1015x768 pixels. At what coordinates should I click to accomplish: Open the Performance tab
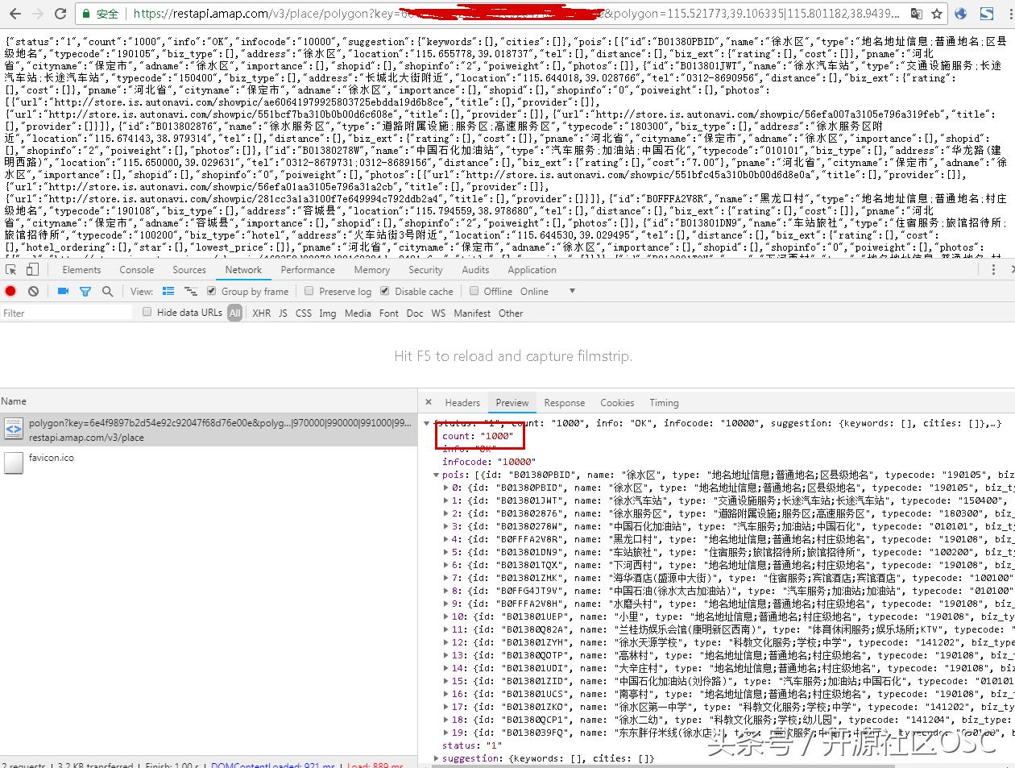tap(308, 270)
